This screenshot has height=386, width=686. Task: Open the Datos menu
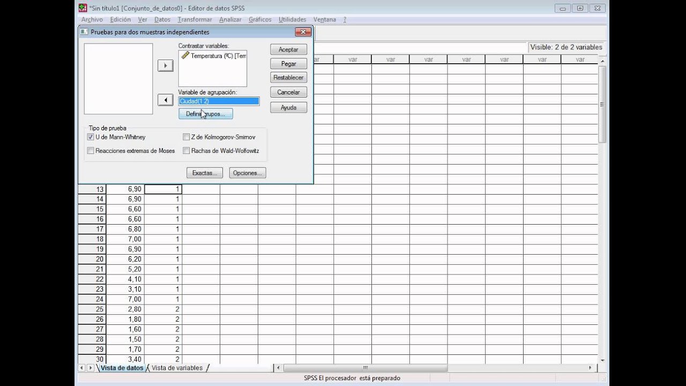coord(162,19)
